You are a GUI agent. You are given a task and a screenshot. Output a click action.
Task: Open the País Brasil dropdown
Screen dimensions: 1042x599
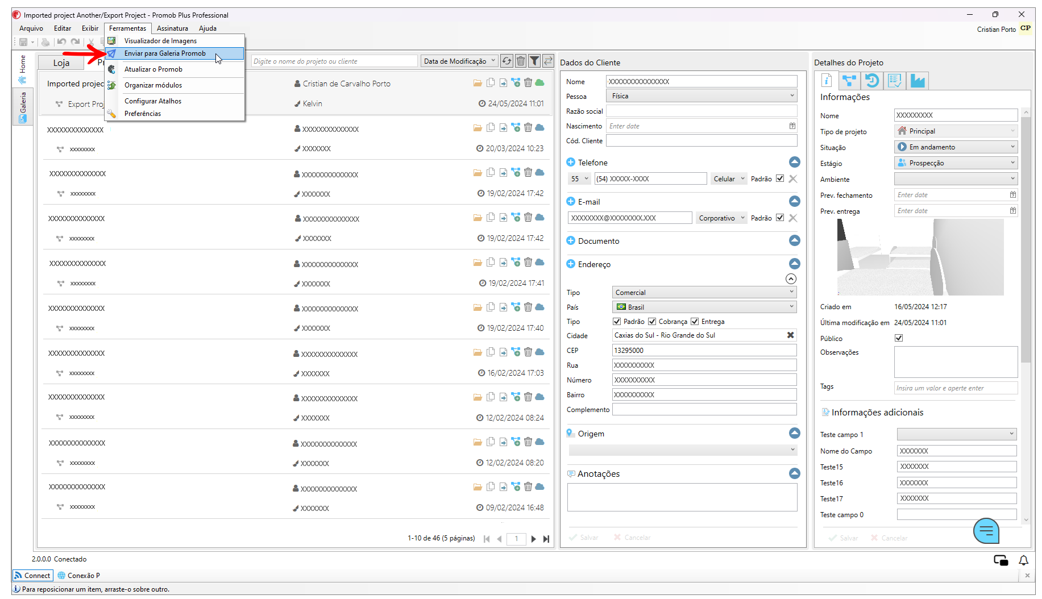tap(704, 307)
